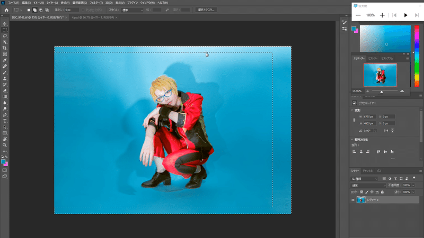Image resolution: width=424 pixels, height=238 pixels.
Task: Select the Brush tool
Action: tap(5, 72)
